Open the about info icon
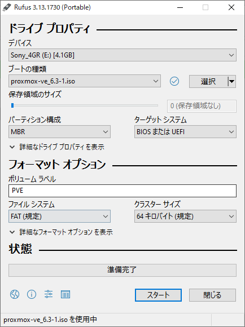 (x=32, y=294)
